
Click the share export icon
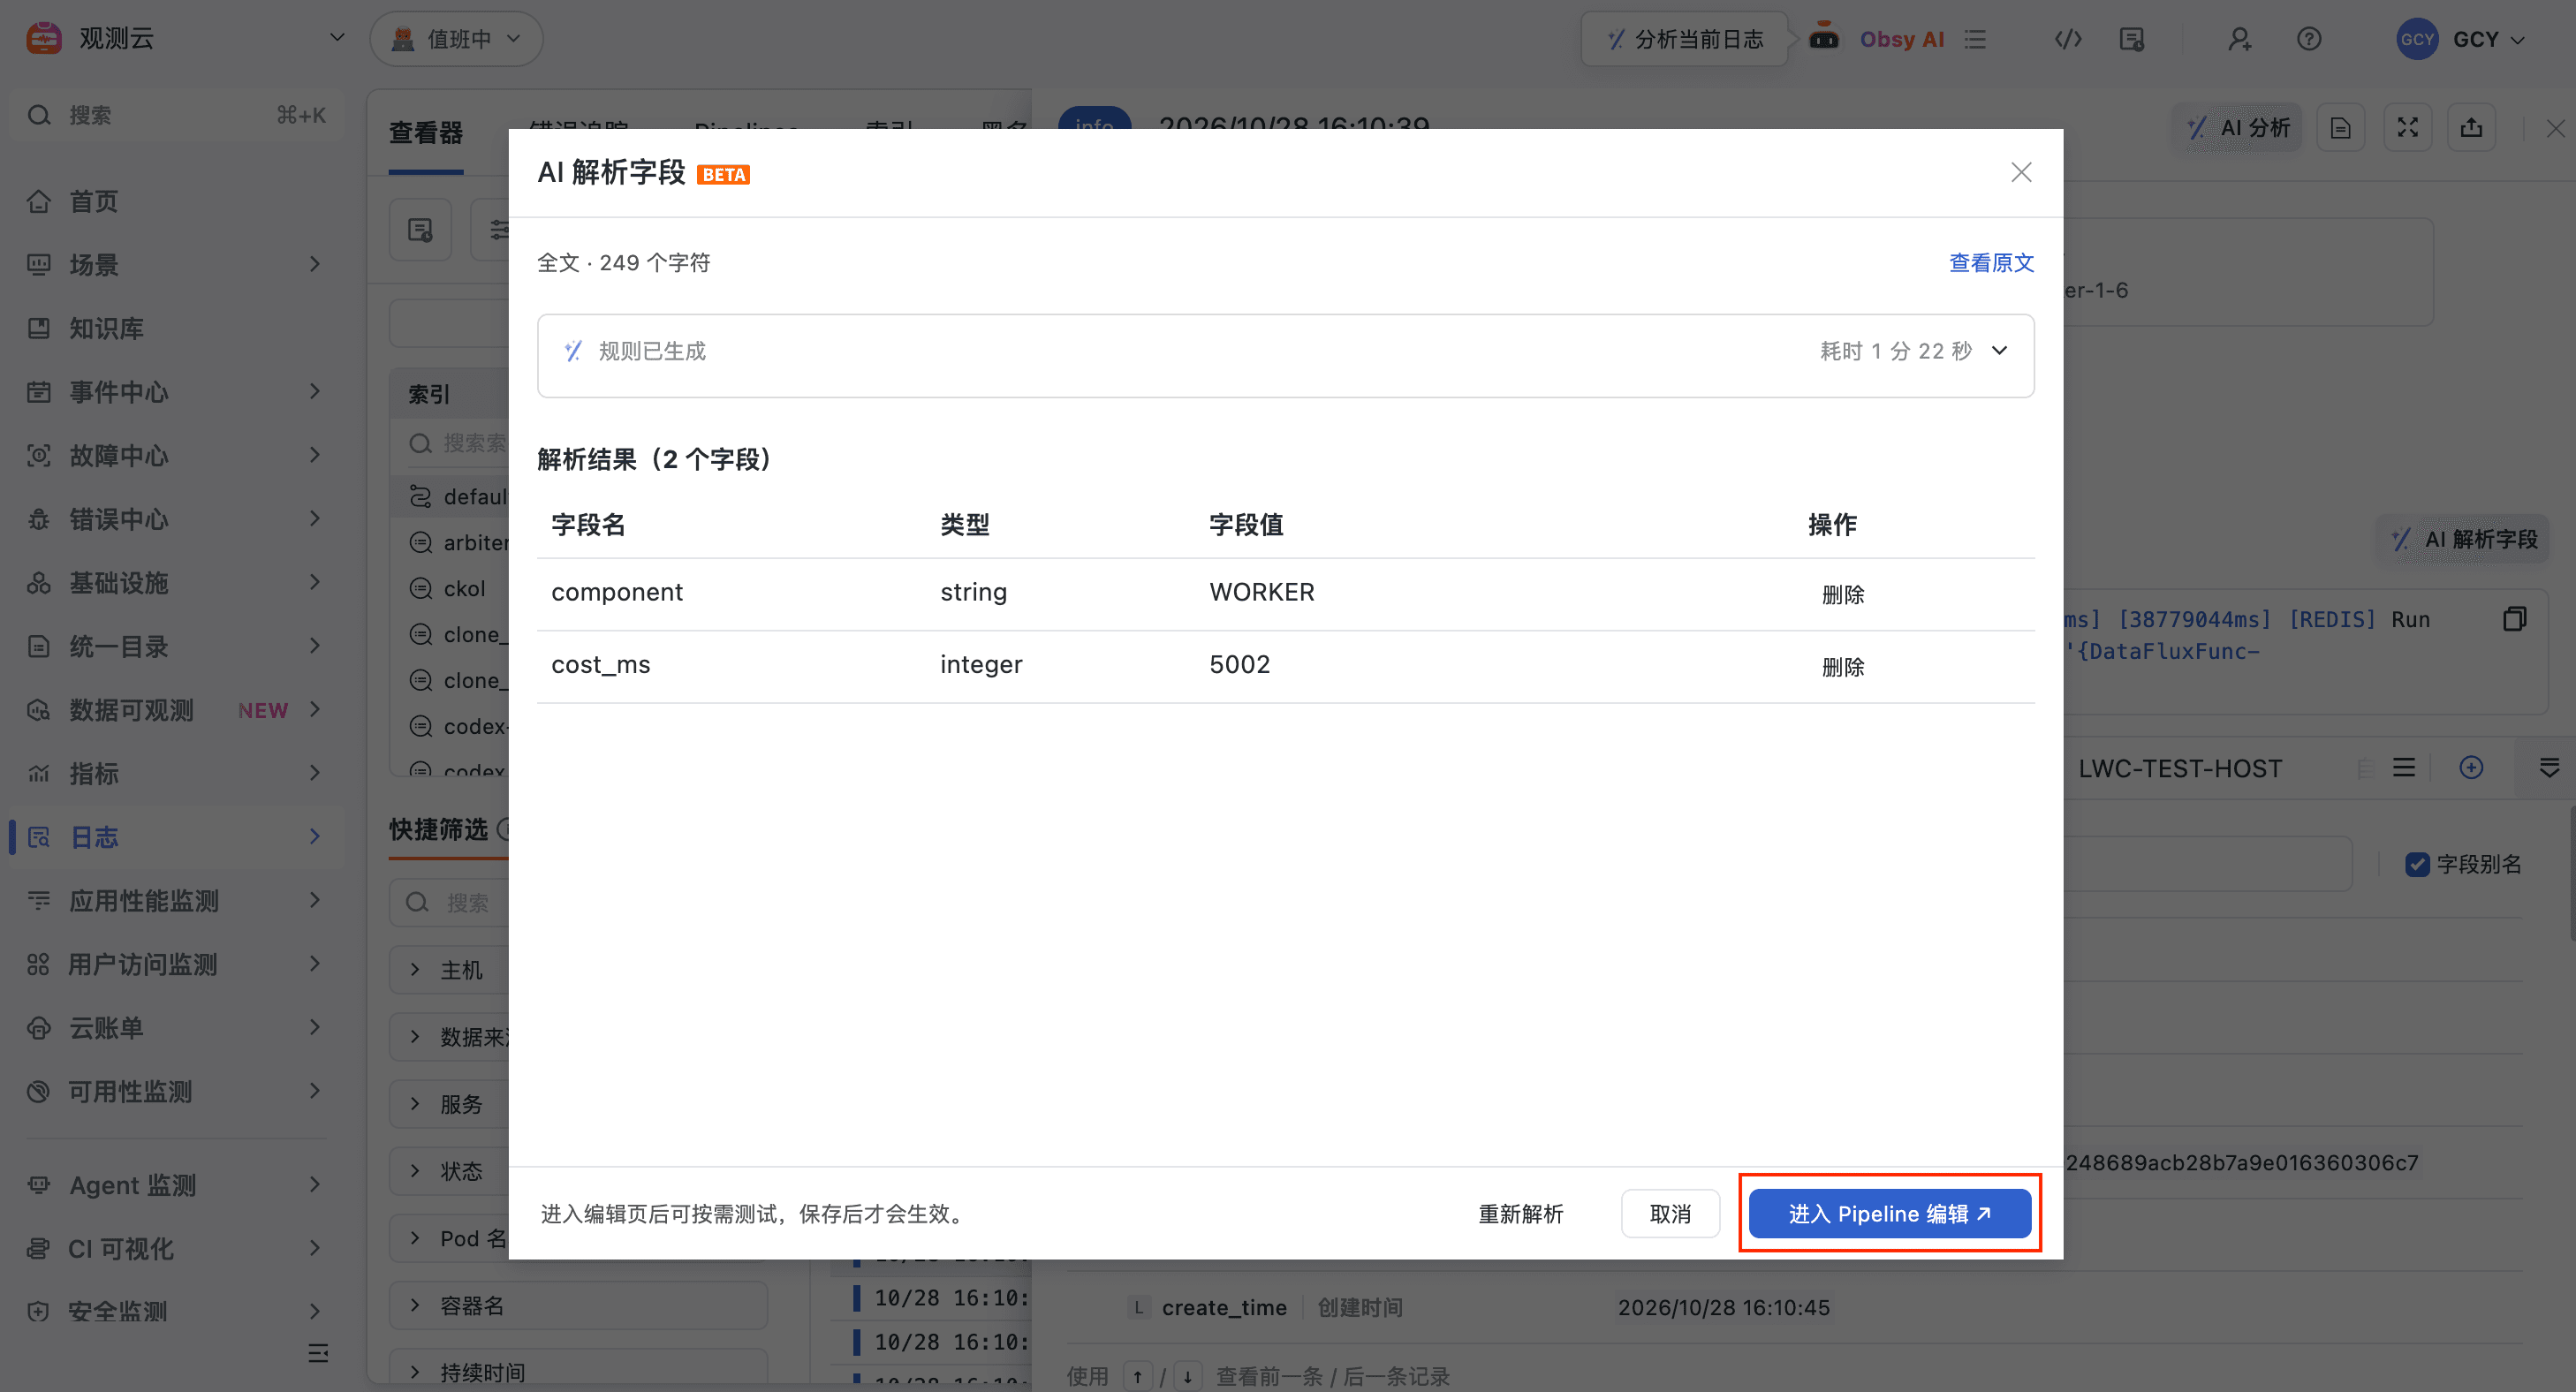(x=2471, y=128)
